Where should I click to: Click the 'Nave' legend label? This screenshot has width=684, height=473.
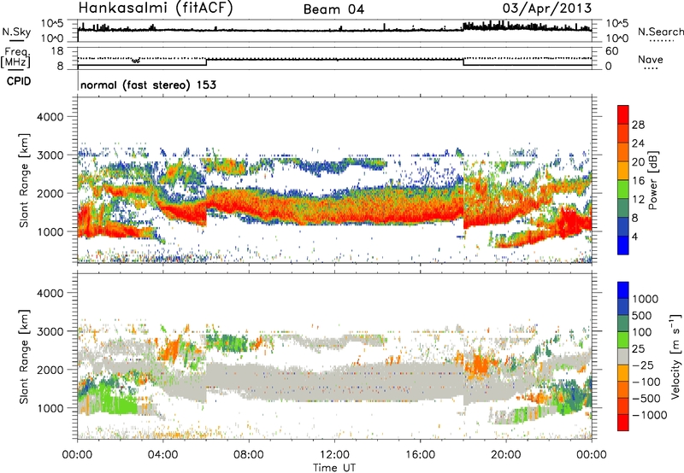click(651, 60)
